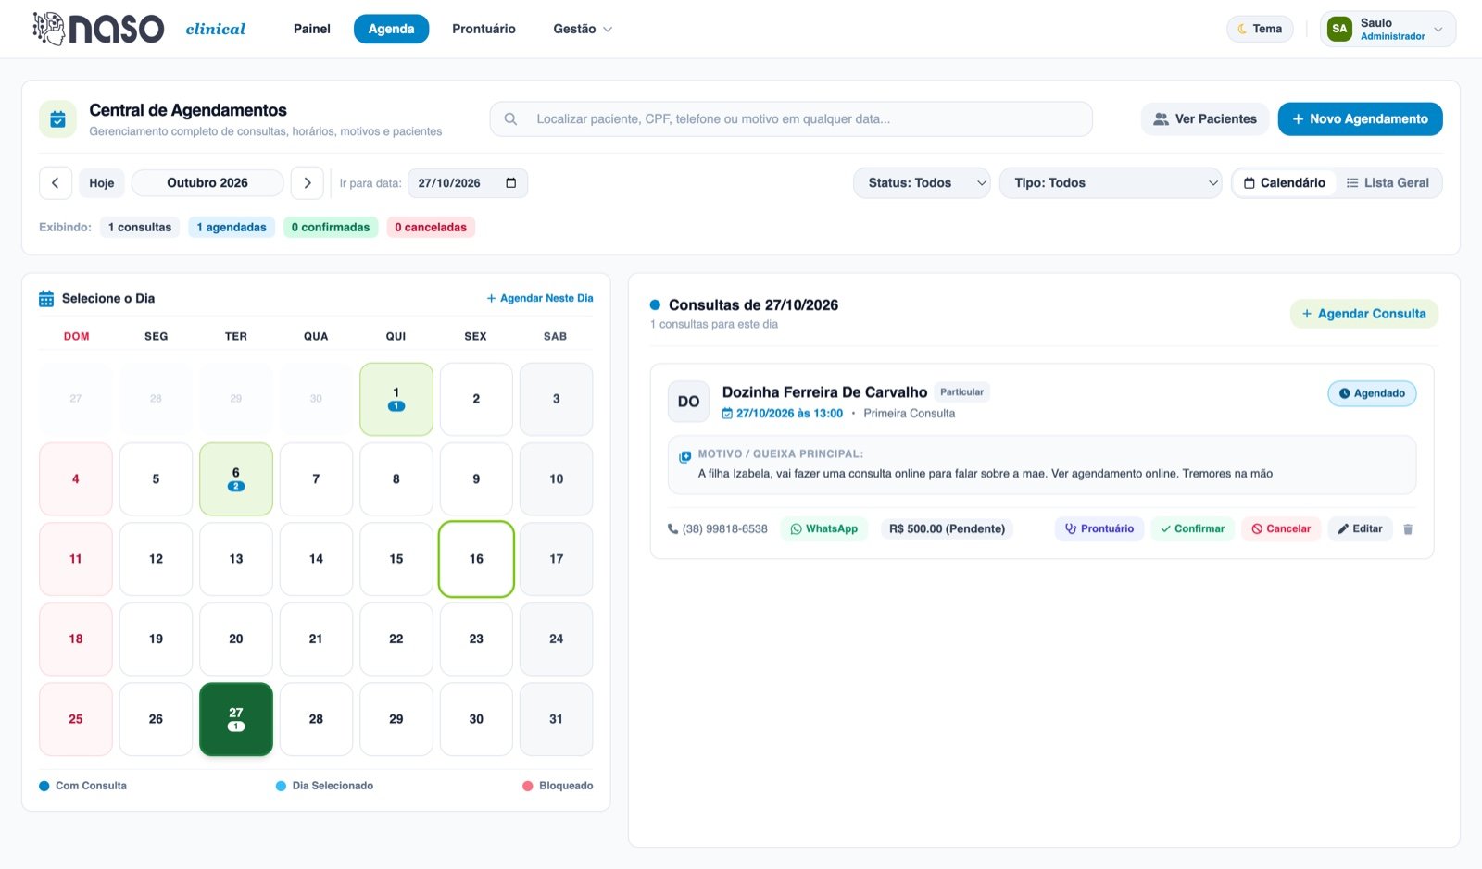Click the naso clinical logo

tap(139, 29)
